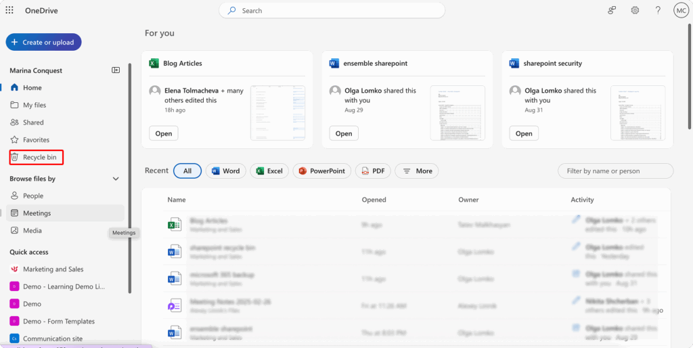Screen dimensions: 693x348
Task: Click the help question mark icon
Action: (x=658, y=11)
